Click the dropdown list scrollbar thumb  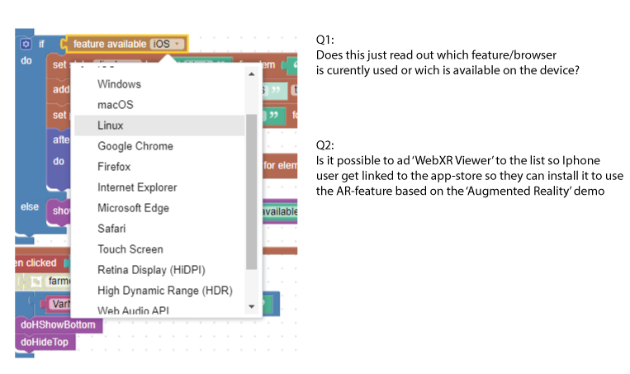pyautogui.click(x=252, y=192)
